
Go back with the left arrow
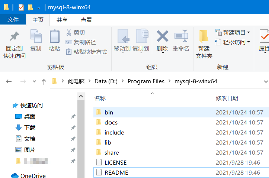(9, 81)
